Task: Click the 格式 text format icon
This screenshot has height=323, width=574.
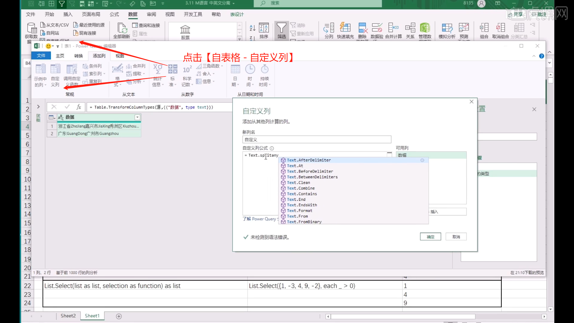Action: [x=117, y=69]
